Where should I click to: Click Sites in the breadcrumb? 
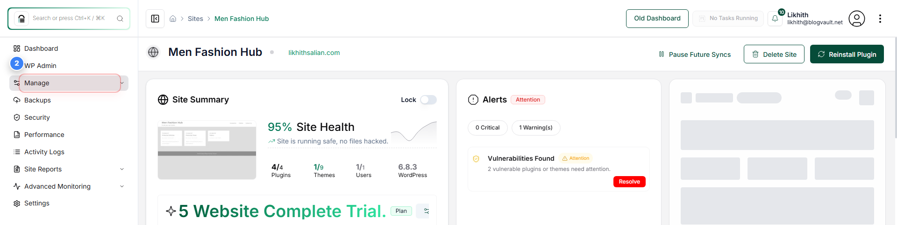pos(195,19)
